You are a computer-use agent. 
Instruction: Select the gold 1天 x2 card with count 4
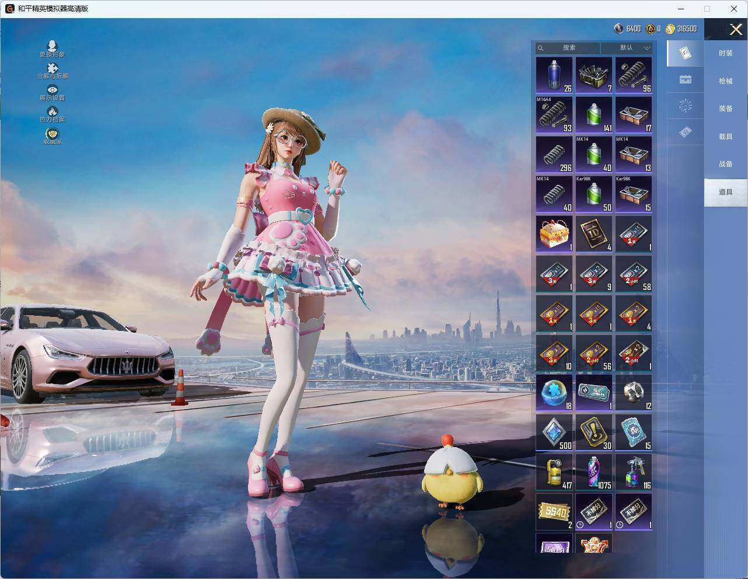tap(634, 313)
